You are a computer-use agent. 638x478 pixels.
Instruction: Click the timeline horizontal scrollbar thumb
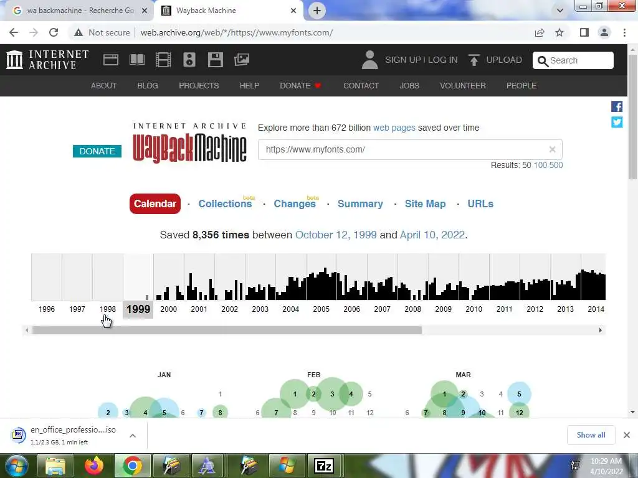point(227,330)
